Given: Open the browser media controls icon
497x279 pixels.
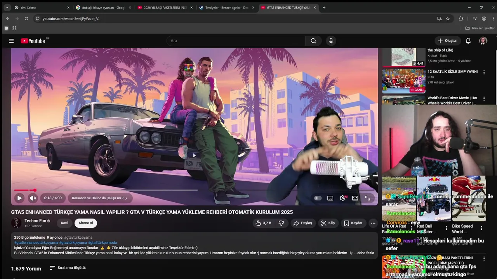Looking at the screenshot, I should (x=474, y=19).
